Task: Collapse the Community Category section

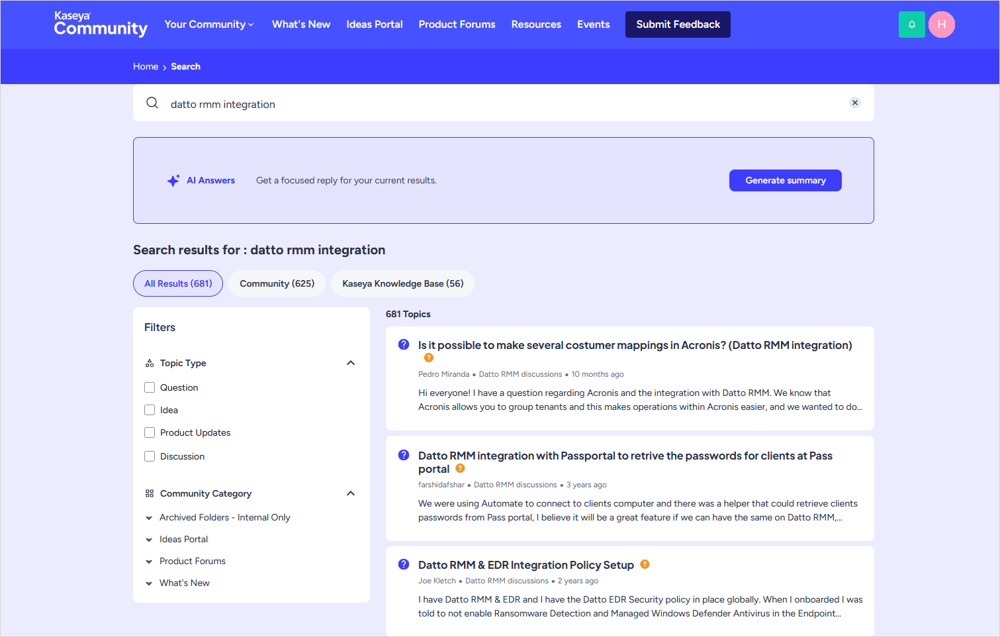Action: pos(351,493)
